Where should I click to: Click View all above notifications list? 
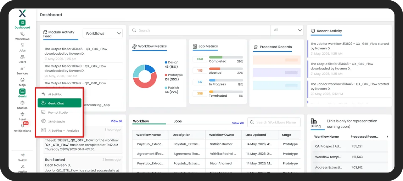pyautogui.click(x=116, y=121)
